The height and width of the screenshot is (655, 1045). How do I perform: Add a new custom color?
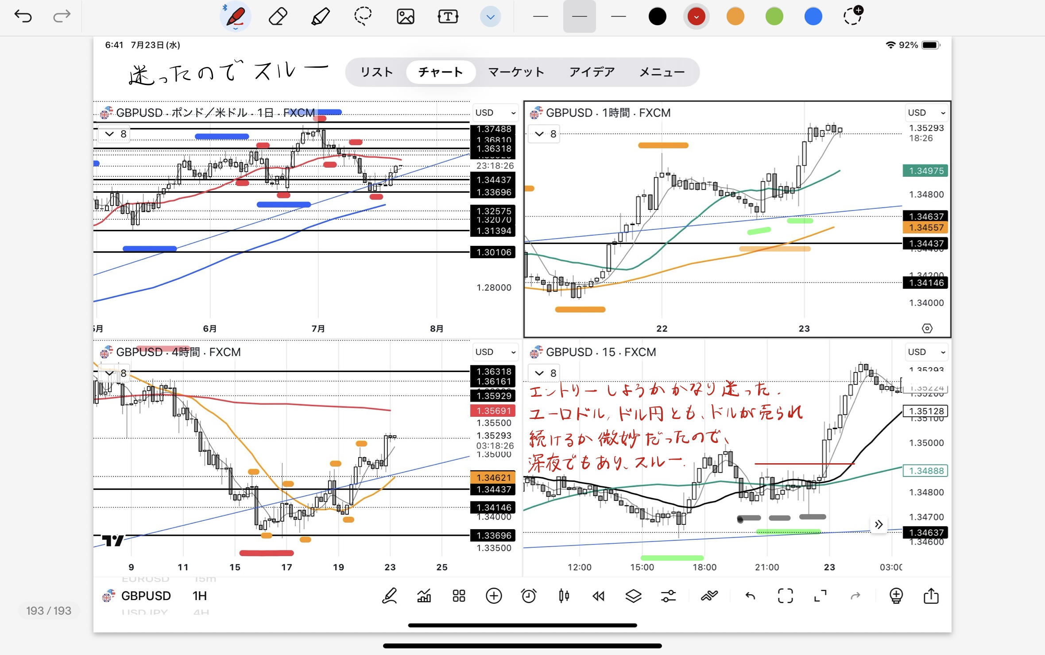pyautogui.click(x=853, y=16)
